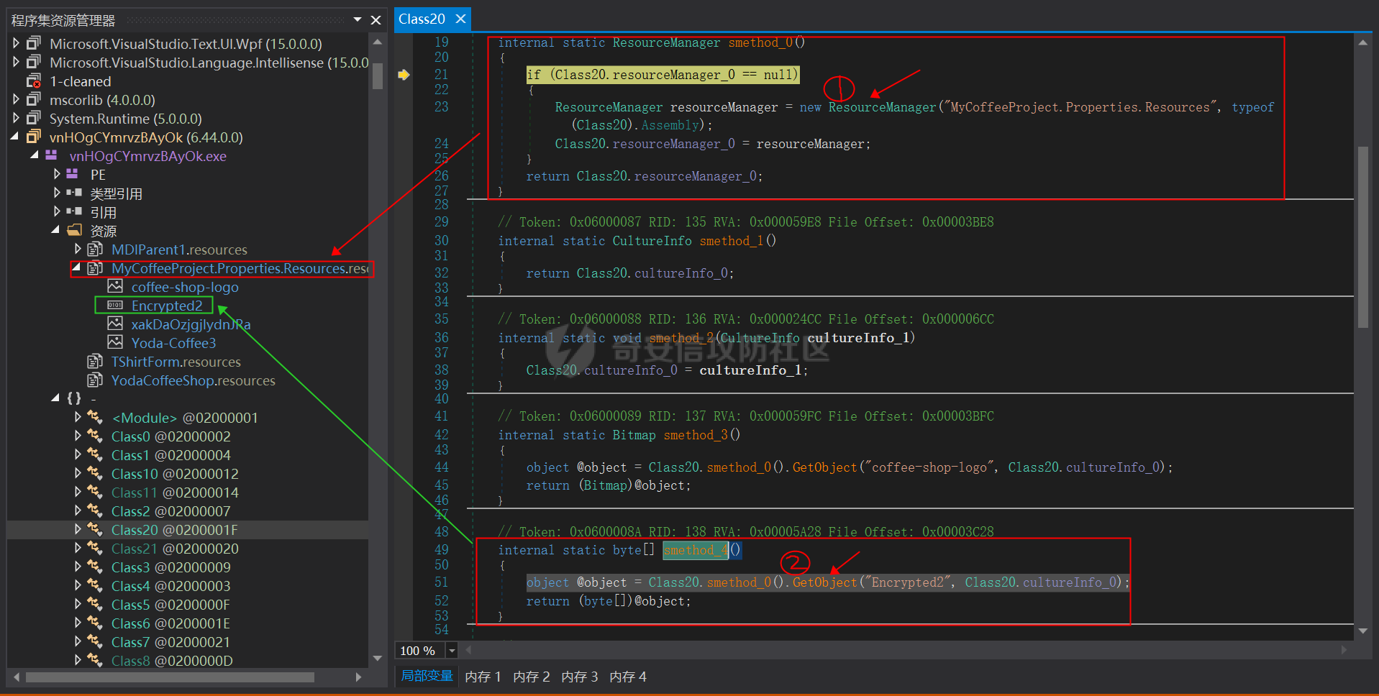The image size is (1379, 696).
Task: Click the Encrypted2 binary resource icon
Action: click(114, 305)
